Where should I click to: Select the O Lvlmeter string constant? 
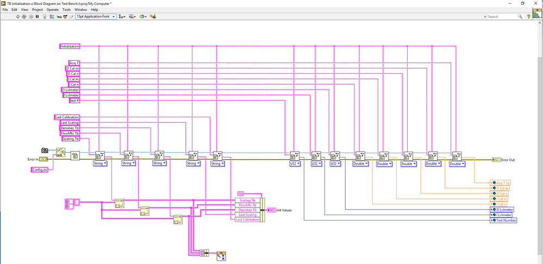tap(71, 90)
